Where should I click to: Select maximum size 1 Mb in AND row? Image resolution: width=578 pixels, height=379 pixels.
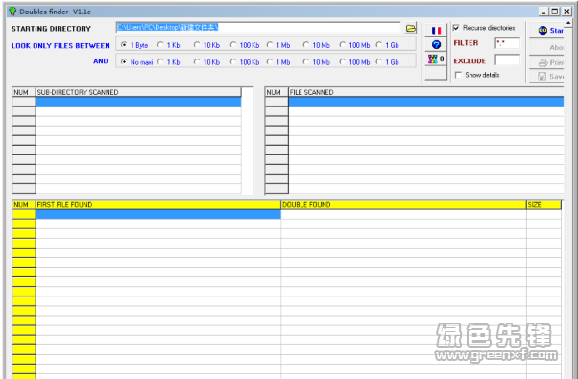tap(270, 61)
